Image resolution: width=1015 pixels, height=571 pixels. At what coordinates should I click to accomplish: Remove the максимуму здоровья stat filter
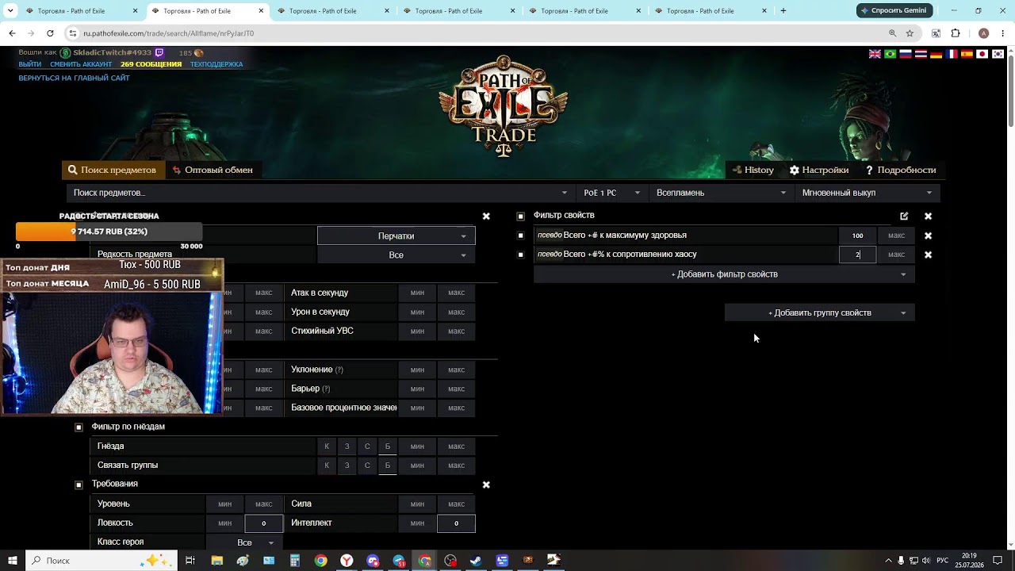928,236
